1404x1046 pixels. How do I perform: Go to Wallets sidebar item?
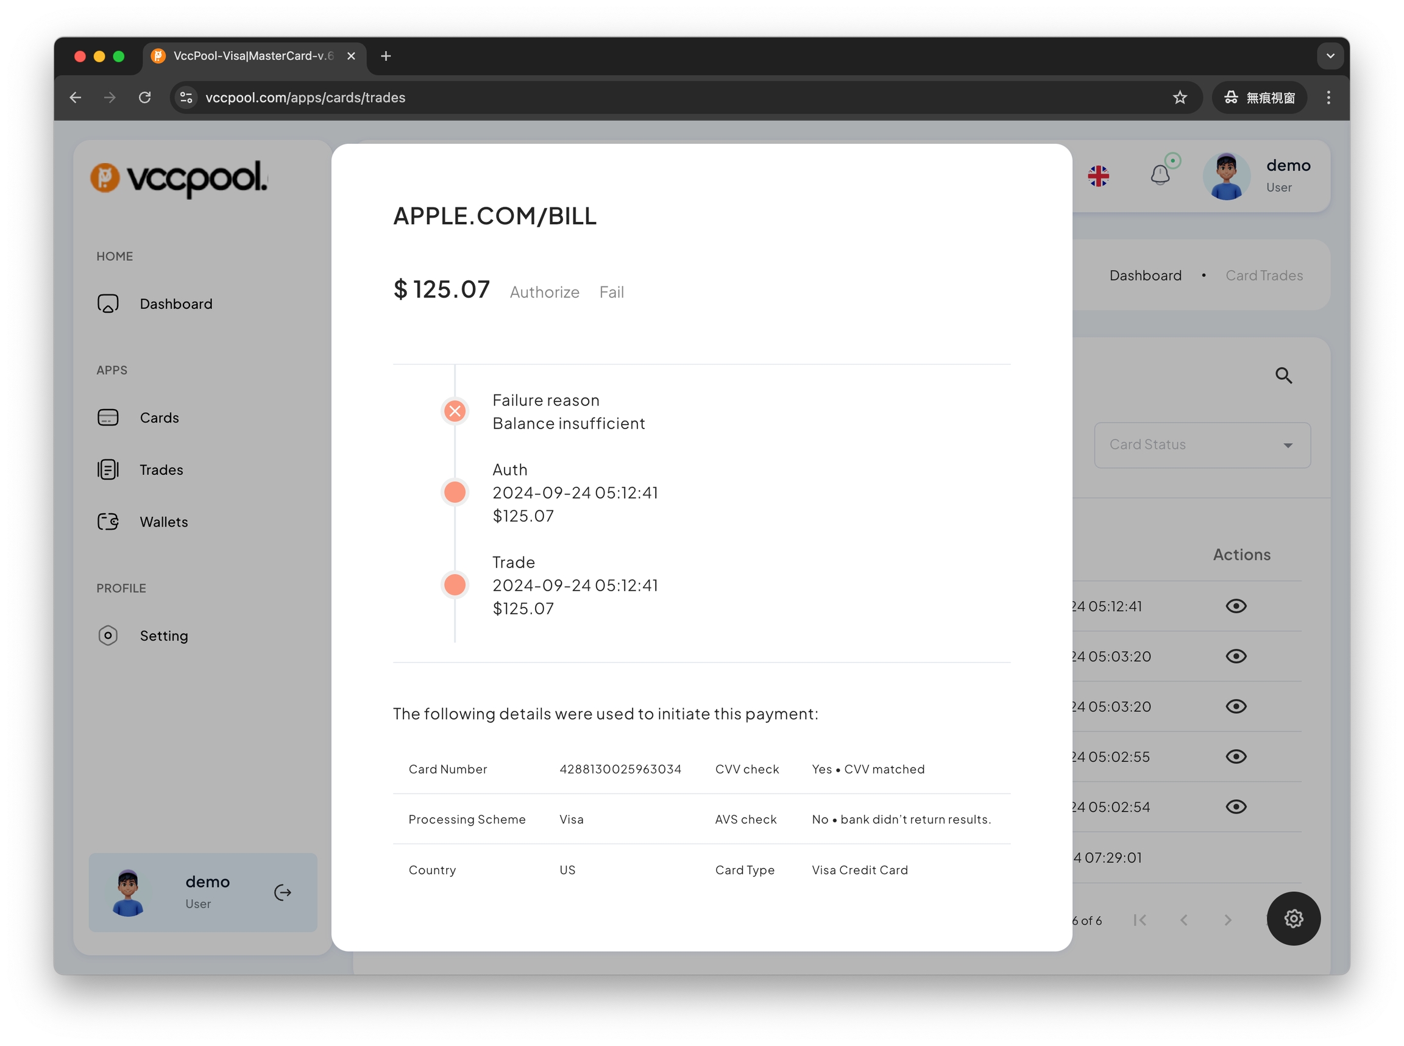tap(163, 522)
